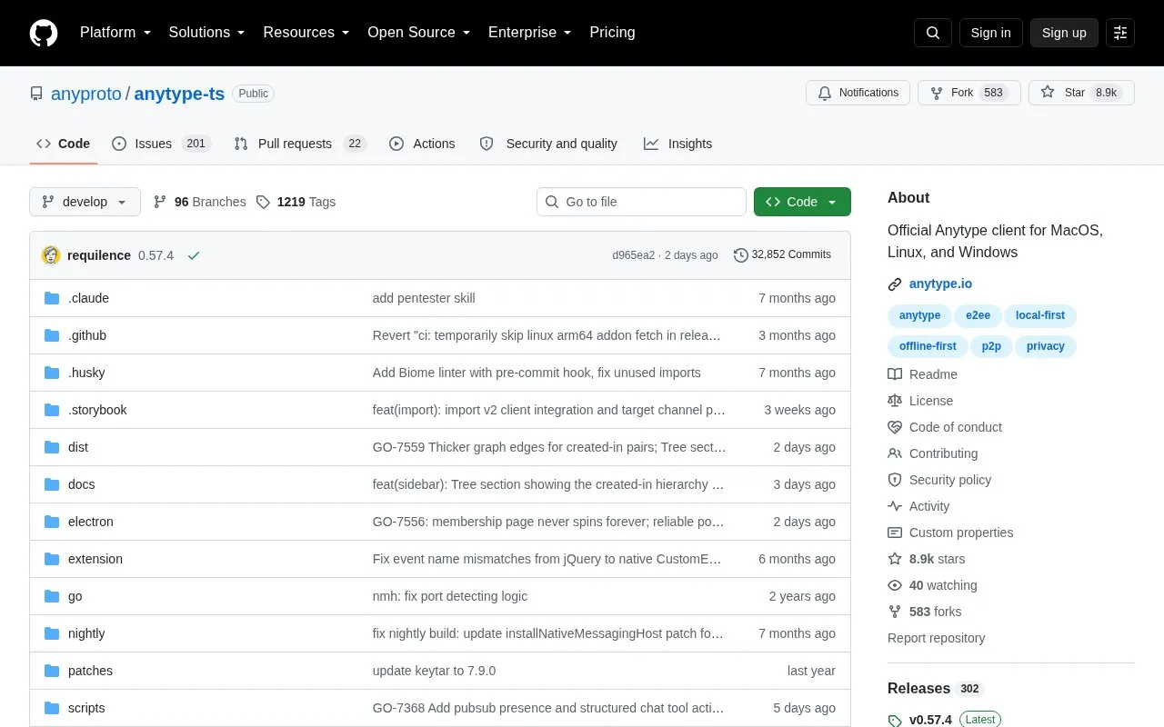Click the link icon beside anytype.io
Screen dimensions: 1164x727
tap(895, 284)
